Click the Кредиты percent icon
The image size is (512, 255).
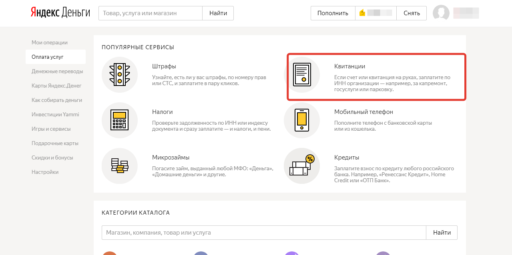pos(302,165)
